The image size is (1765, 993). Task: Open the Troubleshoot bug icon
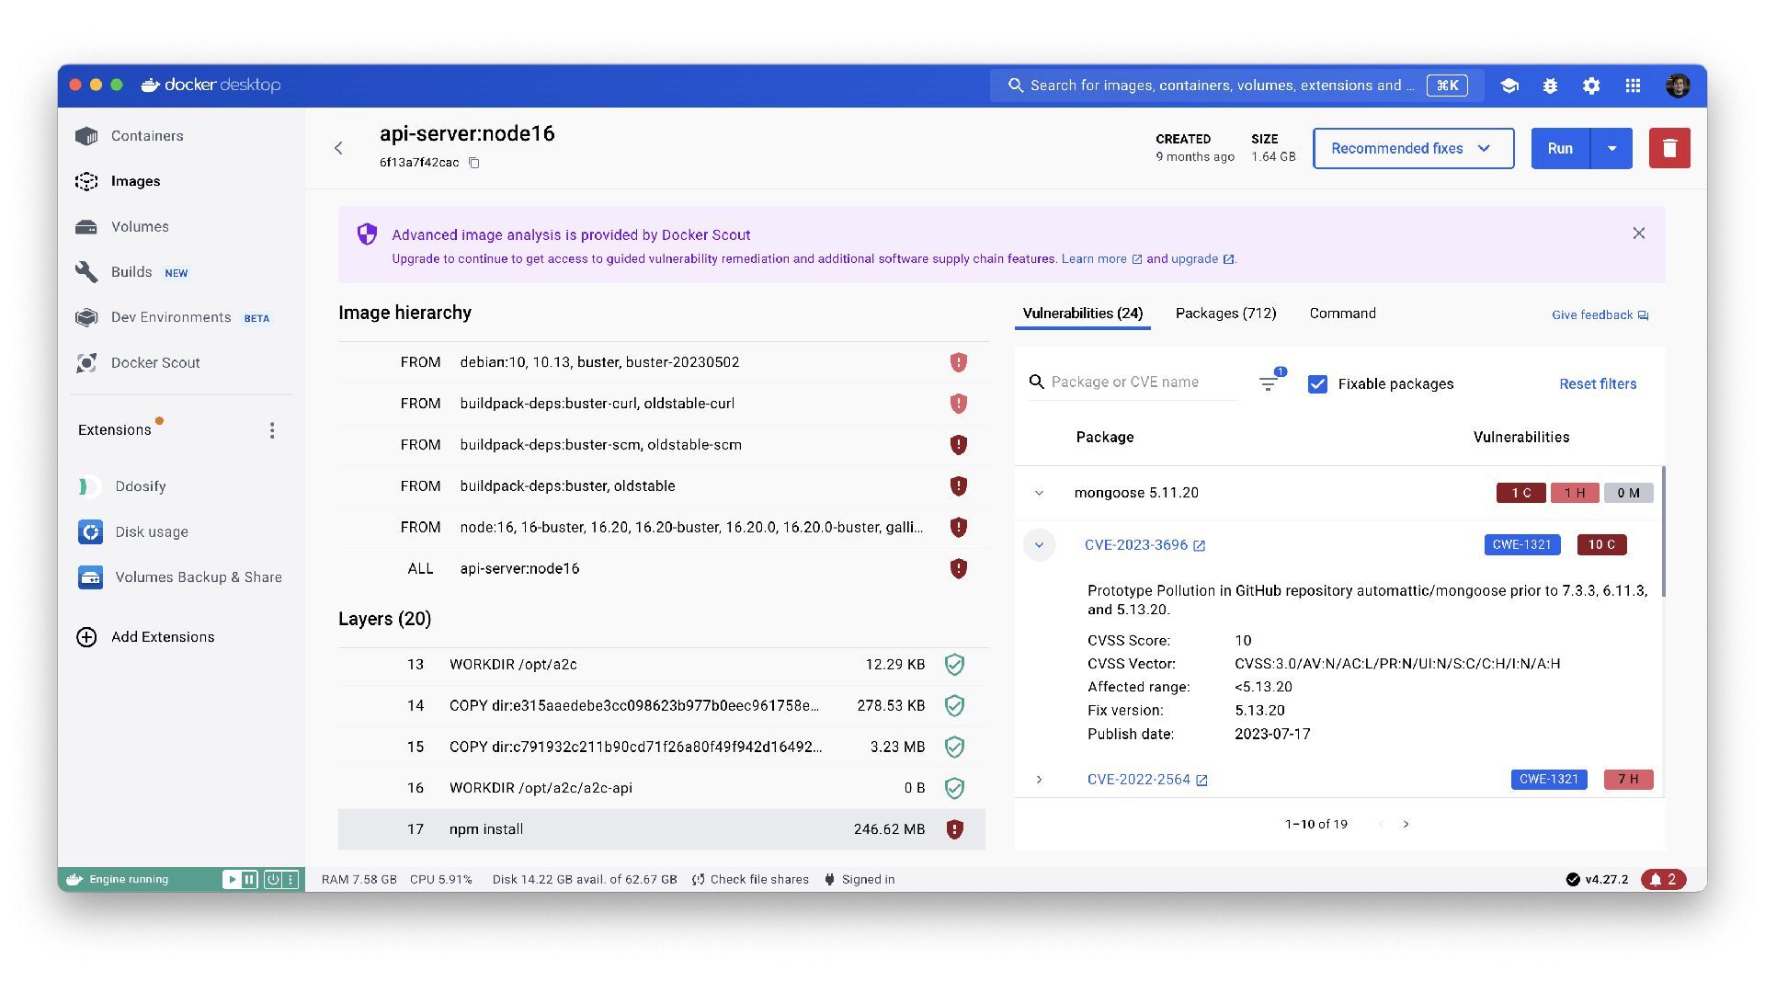1550,86
